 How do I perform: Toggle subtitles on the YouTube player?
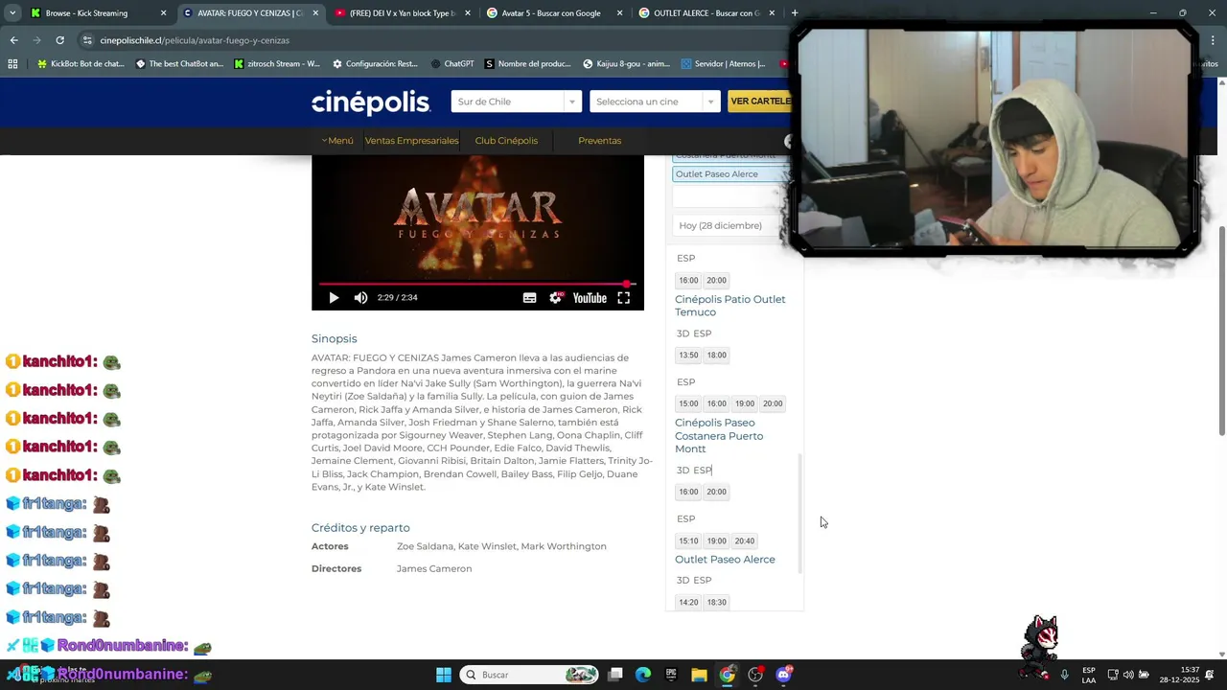(x=529, y=298)
